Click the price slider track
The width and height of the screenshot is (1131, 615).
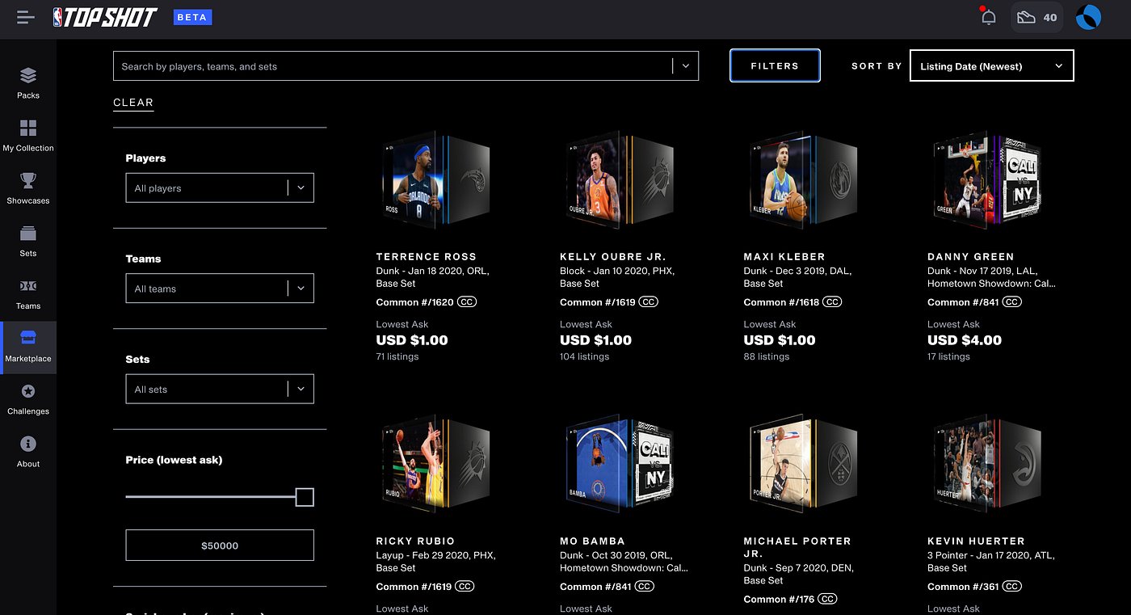pyautogui.click(x=211, y=497)
